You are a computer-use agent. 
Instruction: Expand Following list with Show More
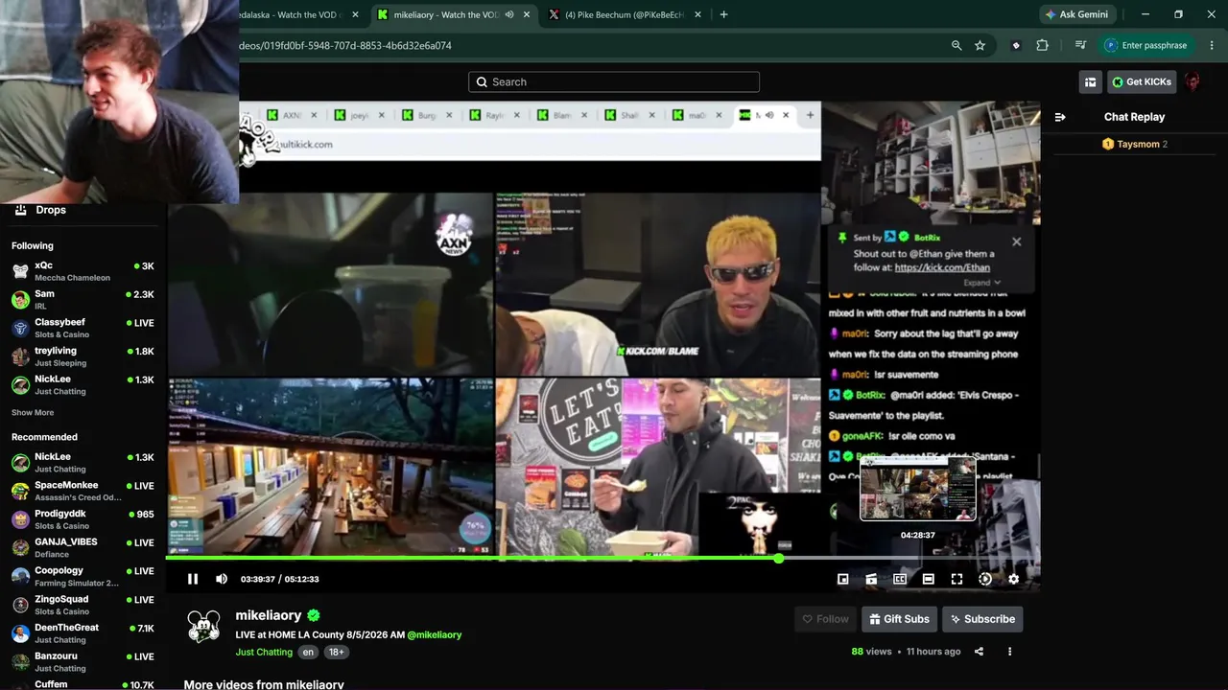[x=33, y=413]
